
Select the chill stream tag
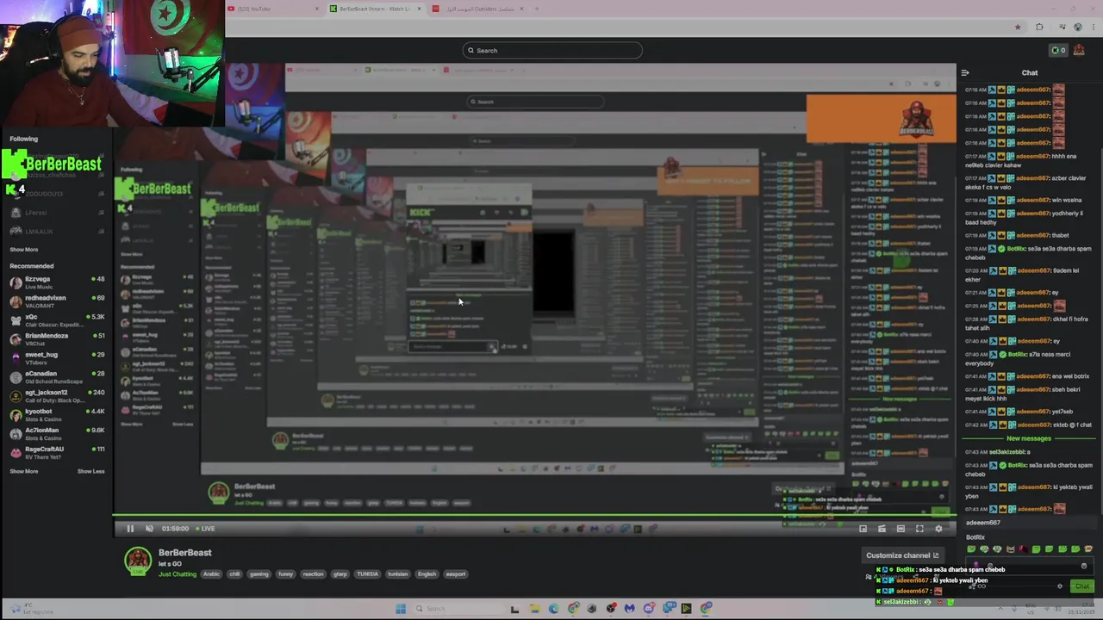pyautogui.click(x=234, y=574)
